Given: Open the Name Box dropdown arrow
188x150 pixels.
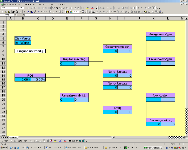Looking at the screenshot, I should (15, 15).
